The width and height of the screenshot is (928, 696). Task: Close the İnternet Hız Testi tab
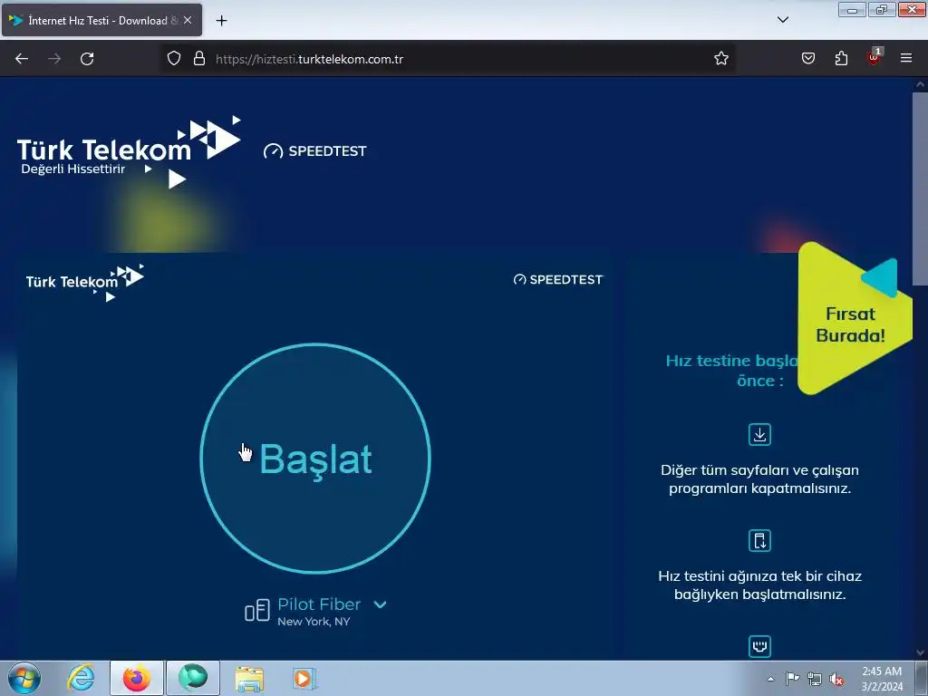(188, 20)
